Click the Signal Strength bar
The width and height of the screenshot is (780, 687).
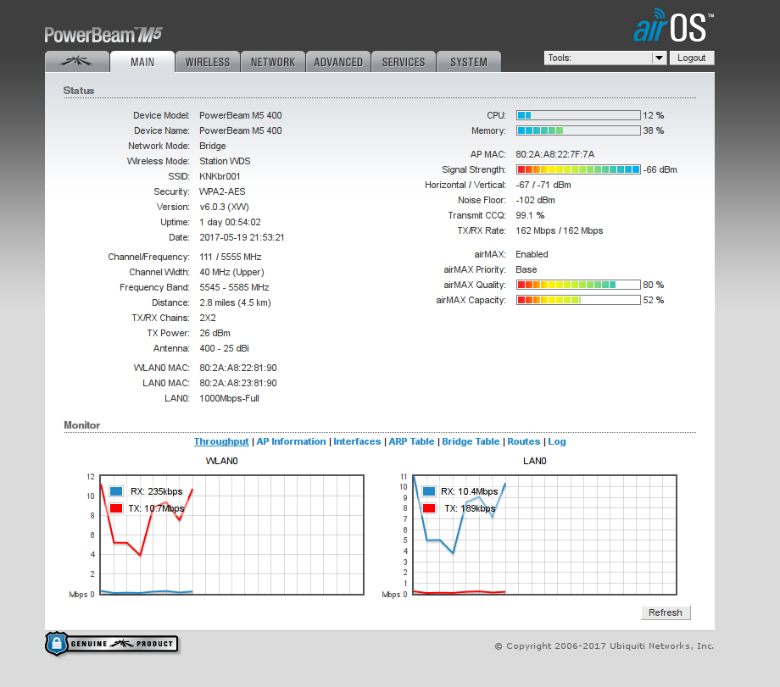(x=578, y=169)
